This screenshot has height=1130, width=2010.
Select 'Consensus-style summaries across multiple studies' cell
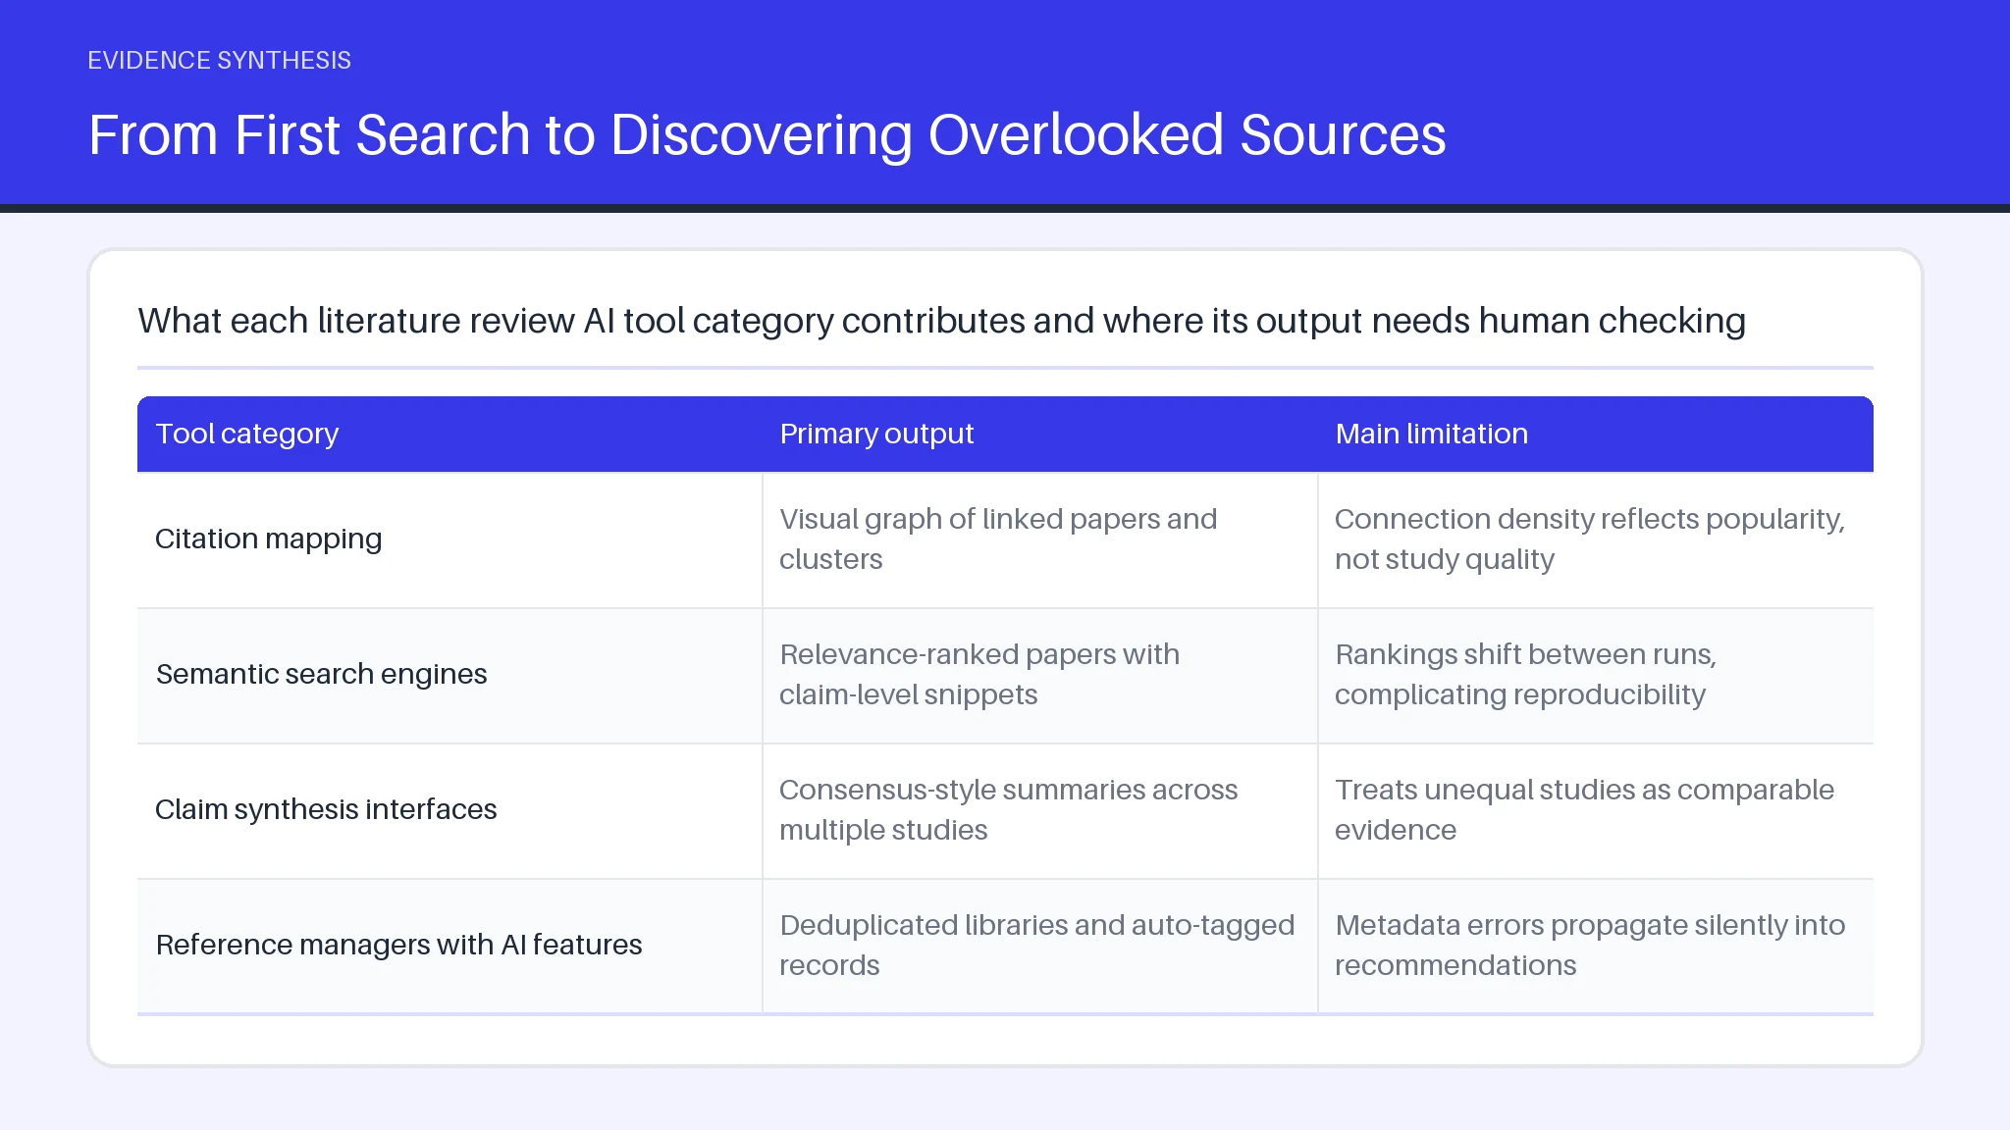pyautogui.click(x=1039, y=811)
